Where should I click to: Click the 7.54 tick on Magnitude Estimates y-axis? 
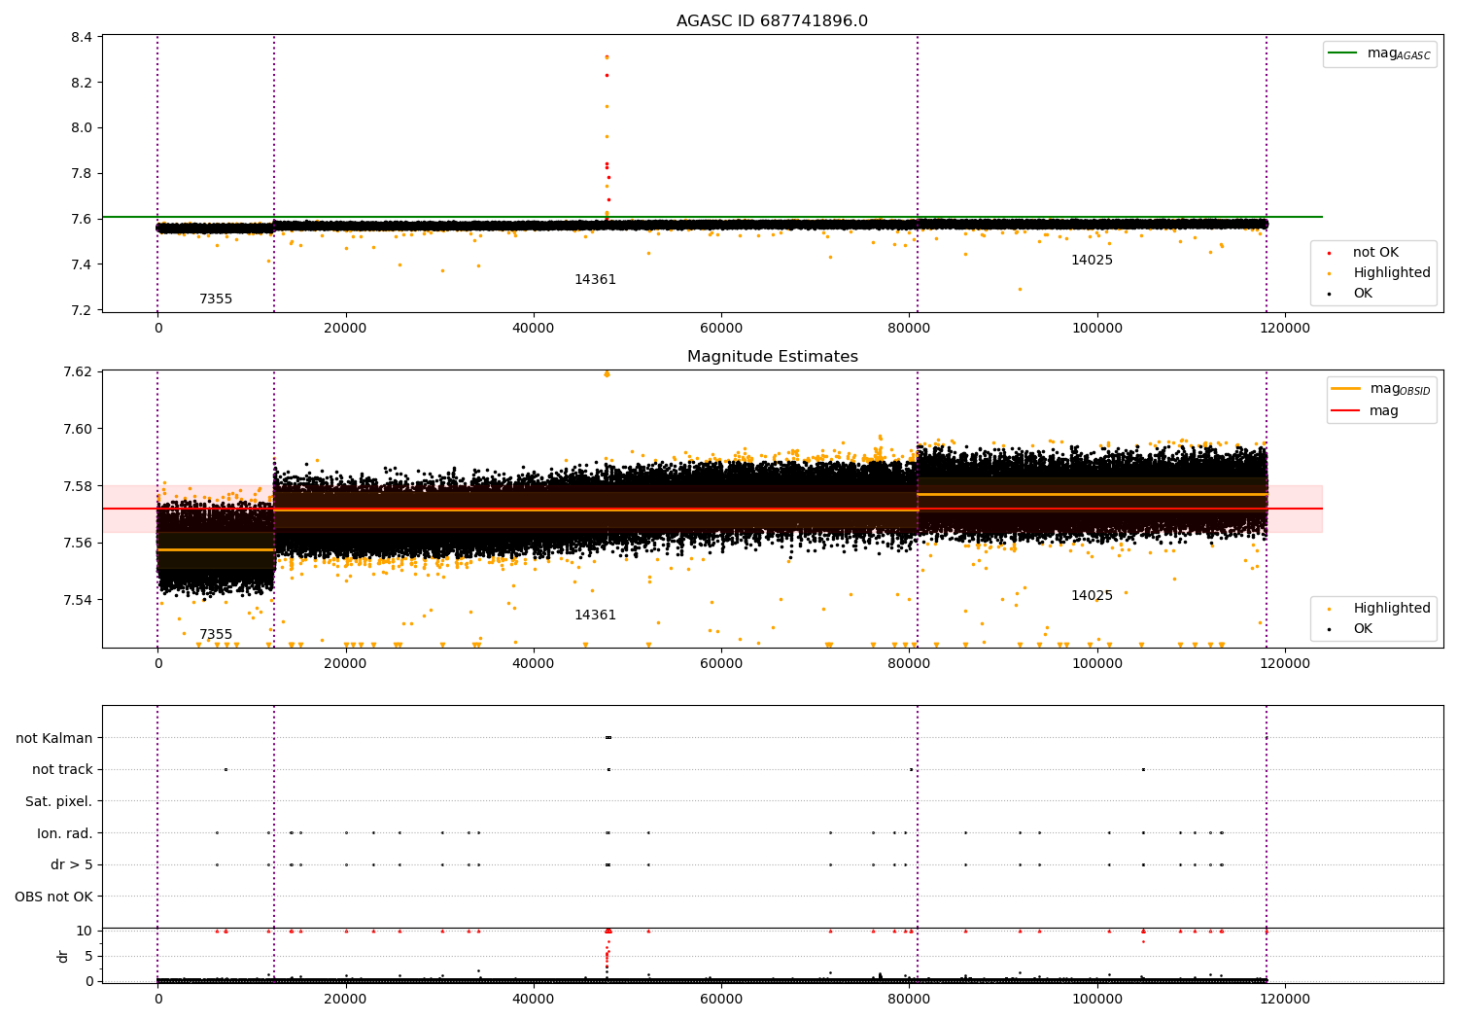[78, 600]
